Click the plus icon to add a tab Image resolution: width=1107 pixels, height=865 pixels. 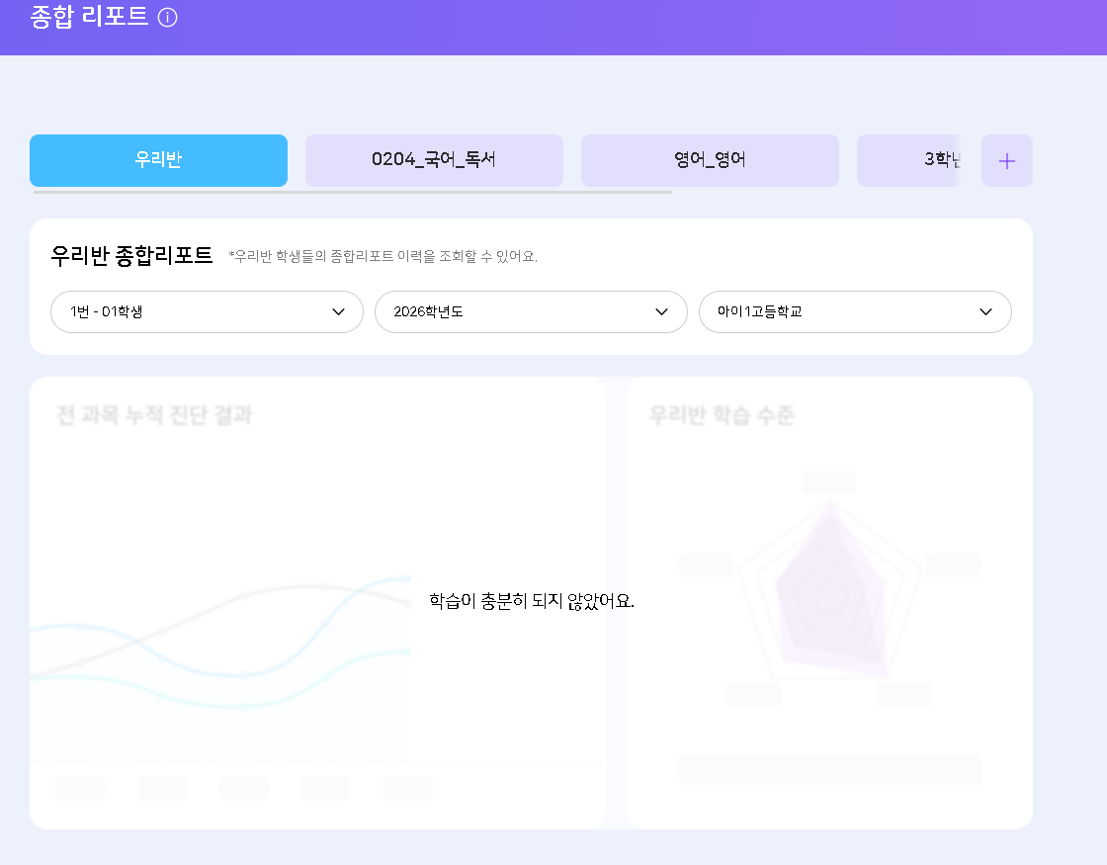click(x=1006, y=161)
